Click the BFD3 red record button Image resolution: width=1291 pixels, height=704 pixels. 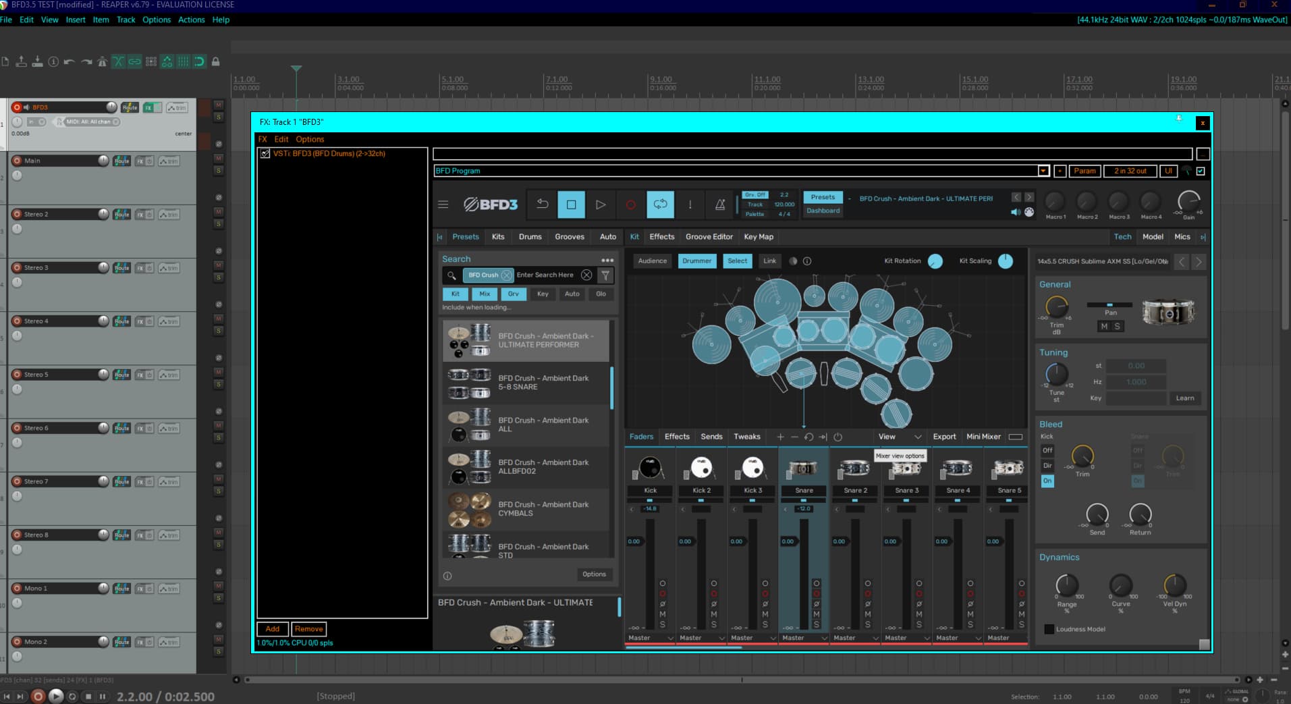coord(630,205)
